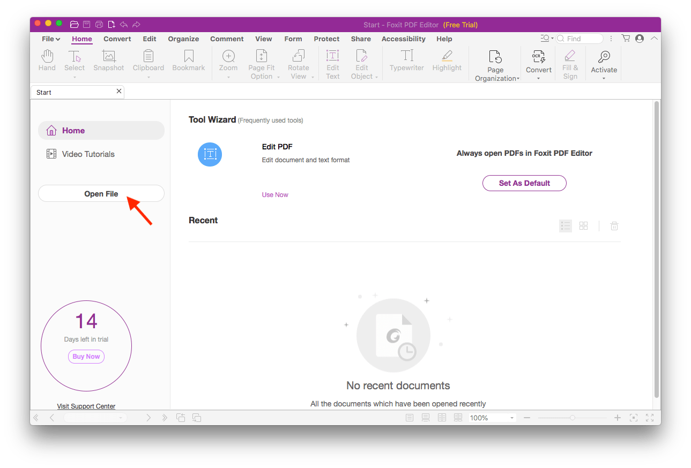Open the Fill & Sign tool
691x468 pixels.
coord(570,63)
